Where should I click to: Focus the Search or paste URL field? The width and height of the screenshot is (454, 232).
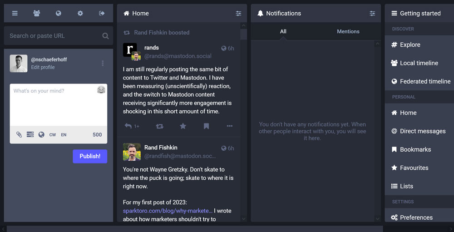pos(54,36)
